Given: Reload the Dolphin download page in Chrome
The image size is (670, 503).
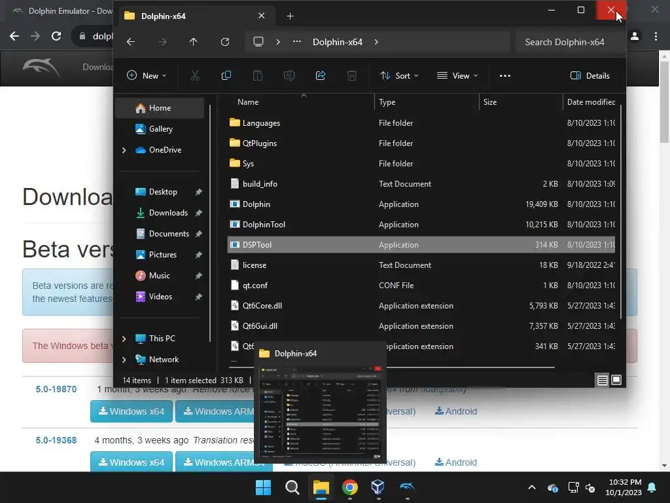Looking at the screenshot, I should tap(56, 36).
